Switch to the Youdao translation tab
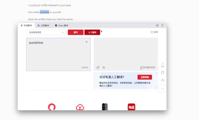Image resolution: width=199 pixels, height=120 pixels. tap(27, 26)
